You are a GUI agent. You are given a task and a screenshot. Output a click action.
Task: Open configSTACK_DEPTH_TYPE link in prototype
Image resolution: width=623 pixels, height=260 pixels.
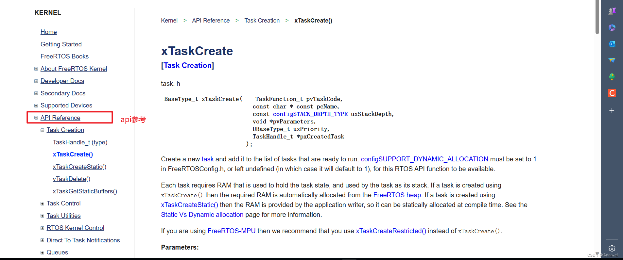[310, 114]
